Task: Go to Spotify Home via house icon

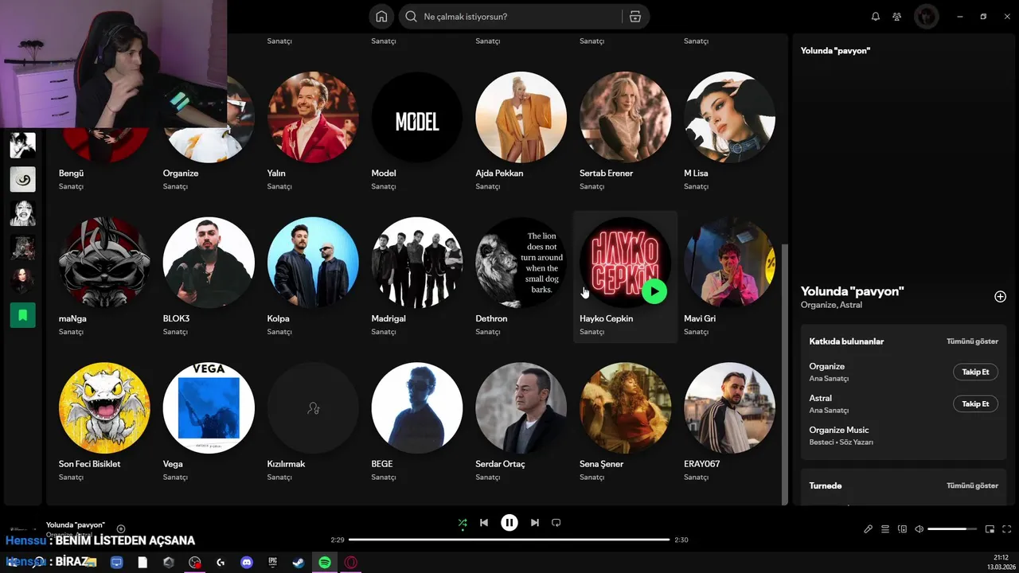Action: pos(381,17)
